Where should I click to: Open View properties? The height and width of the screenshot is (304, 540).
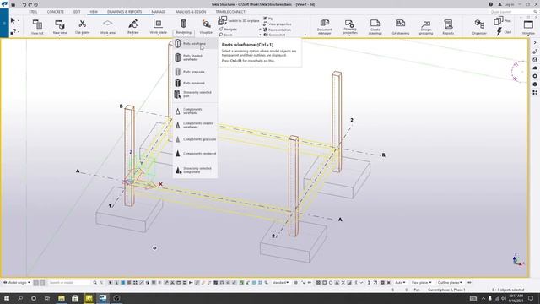pos(278,24)
